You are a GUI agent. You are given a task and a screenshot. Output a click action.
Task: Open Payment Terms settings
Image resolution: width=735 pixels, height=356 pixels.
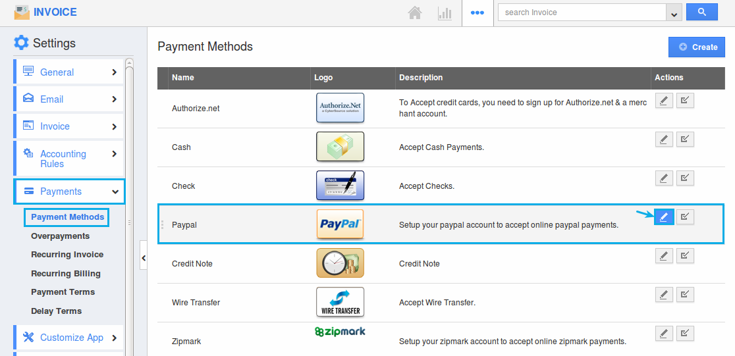(x=63, y=292)
